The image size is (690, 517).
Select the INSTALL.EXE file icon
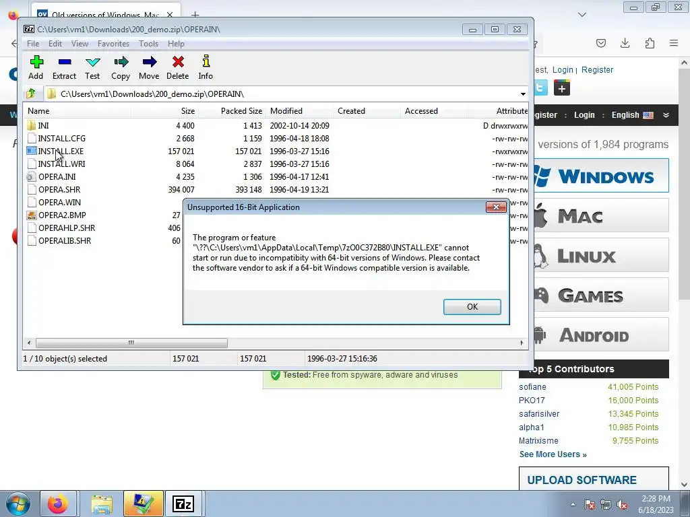(31, 151)
